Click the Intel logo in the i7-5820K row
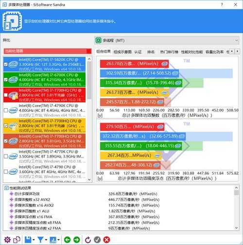This screenshot has width=243, height=245. 13,64
